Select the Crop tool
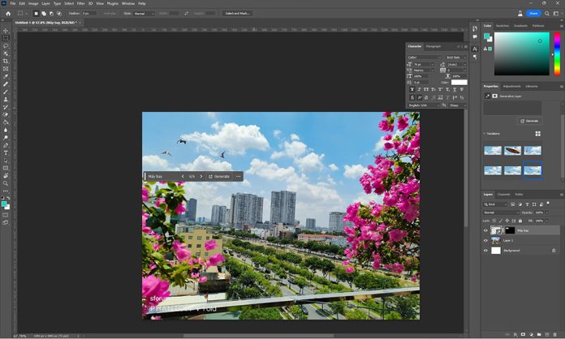565x339 pixels. point(6,61)
